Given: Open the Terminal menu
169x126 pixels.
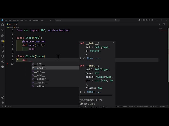Looking at the screenshot, I should point(36,20).
